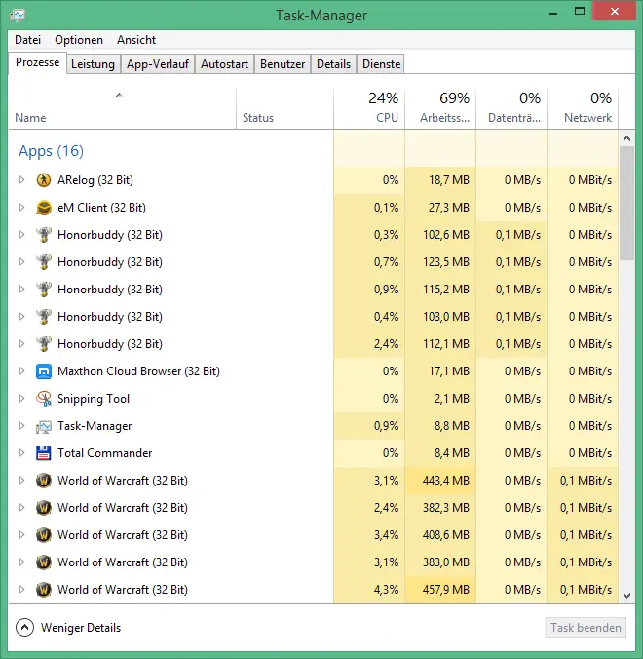The height and width of the screenshot is (659, 643).
Task: Select the Total Commander row name
Action: coord(104,453)
